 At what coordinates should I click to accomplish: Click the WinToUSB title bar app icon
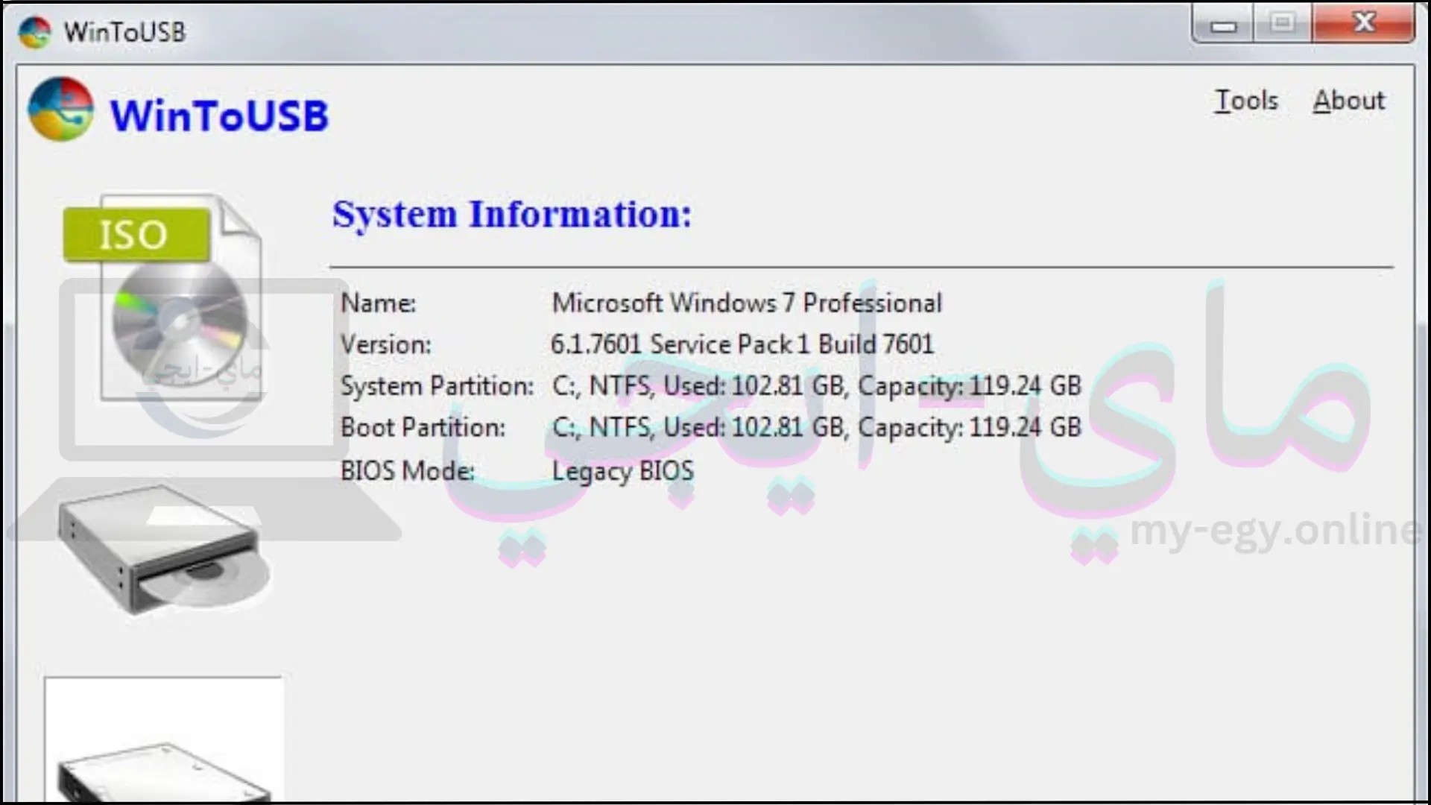coord(34,32)
